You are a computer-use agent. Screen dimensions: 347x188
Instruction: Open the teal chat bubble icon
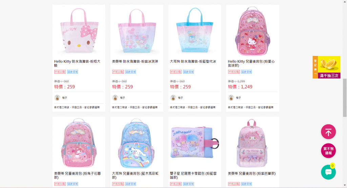point(328,172)
